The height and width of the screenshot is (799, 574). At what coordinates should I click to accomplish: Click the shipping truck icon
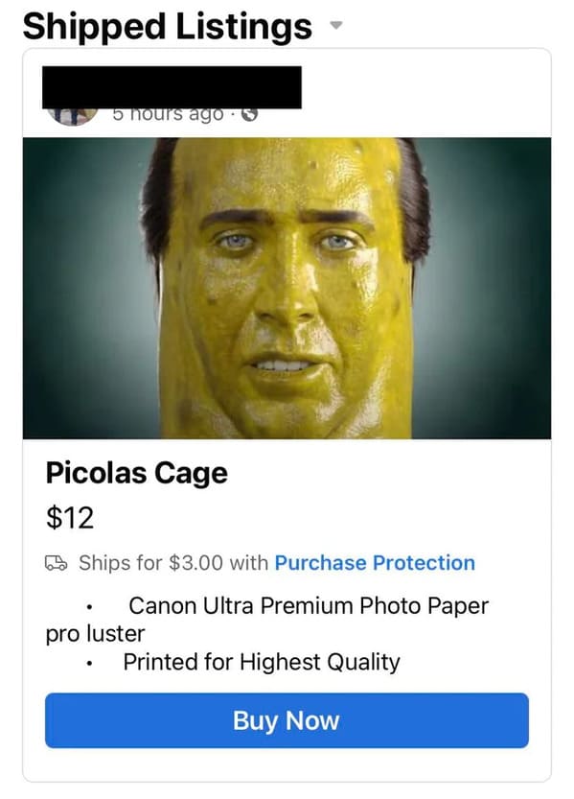tap(56, 562)
